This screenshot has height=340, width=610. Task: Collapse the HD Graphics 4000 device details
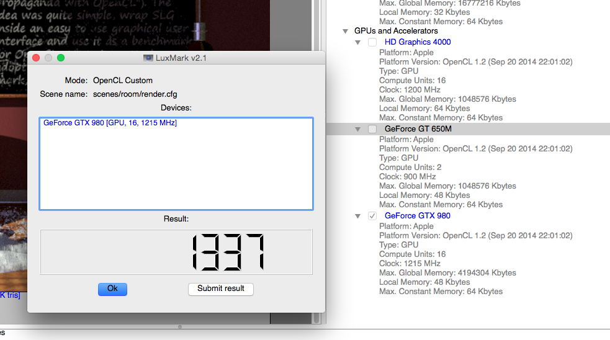357,42
